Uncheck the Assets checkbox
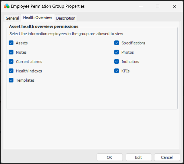The height and width of the screenshot is (164, 184). point(11,43)
